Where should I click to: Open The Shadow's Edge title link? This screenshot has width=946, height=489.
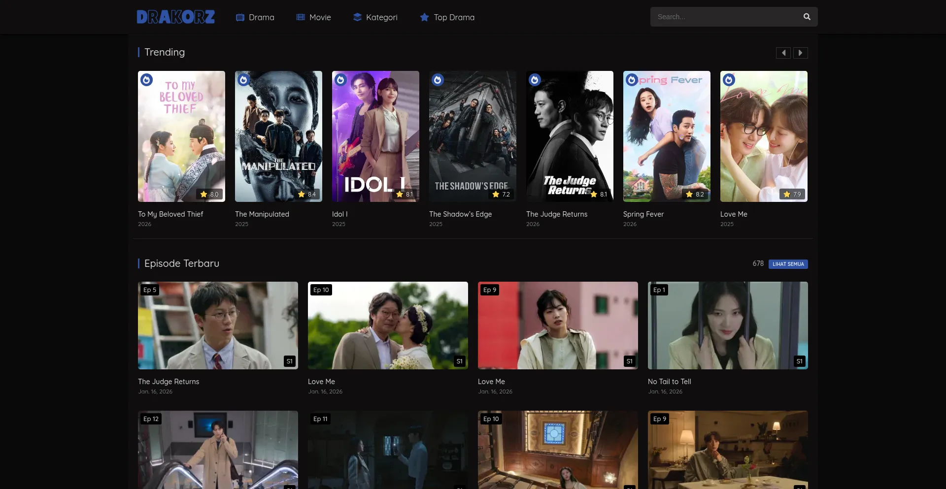[460, 214]
